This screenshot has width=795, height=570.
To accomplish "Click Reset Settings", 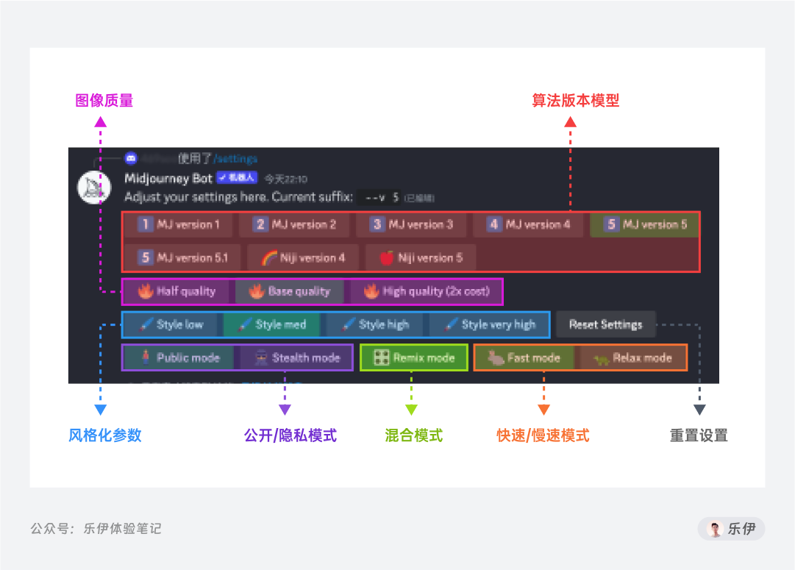I will point(606,324).
